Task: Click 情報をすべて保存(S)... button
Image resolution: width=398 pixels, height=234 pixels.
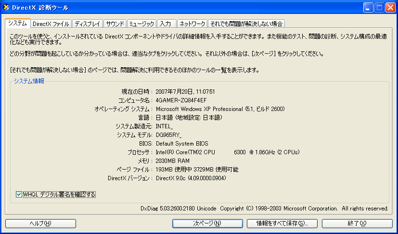Action: [282, 223]
